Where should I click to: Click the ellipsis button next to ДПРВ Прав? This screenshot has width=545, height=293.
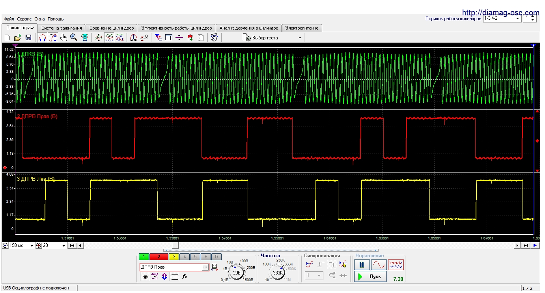pyautogui.click(x=205, y=267)
